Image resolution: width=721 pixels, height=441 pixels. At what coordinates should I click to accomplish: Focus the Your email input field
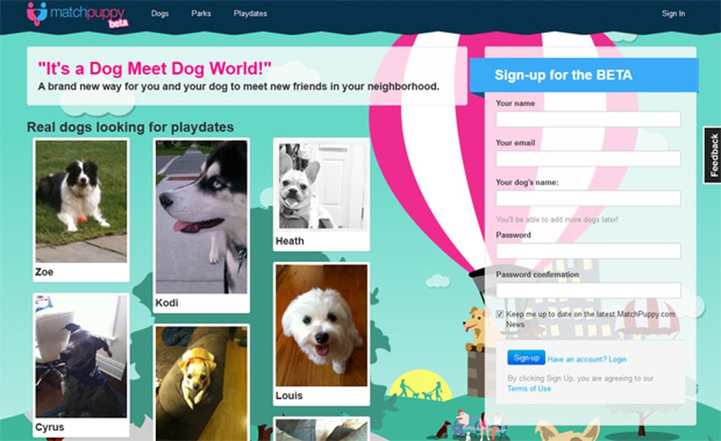(x=588, y=159)
